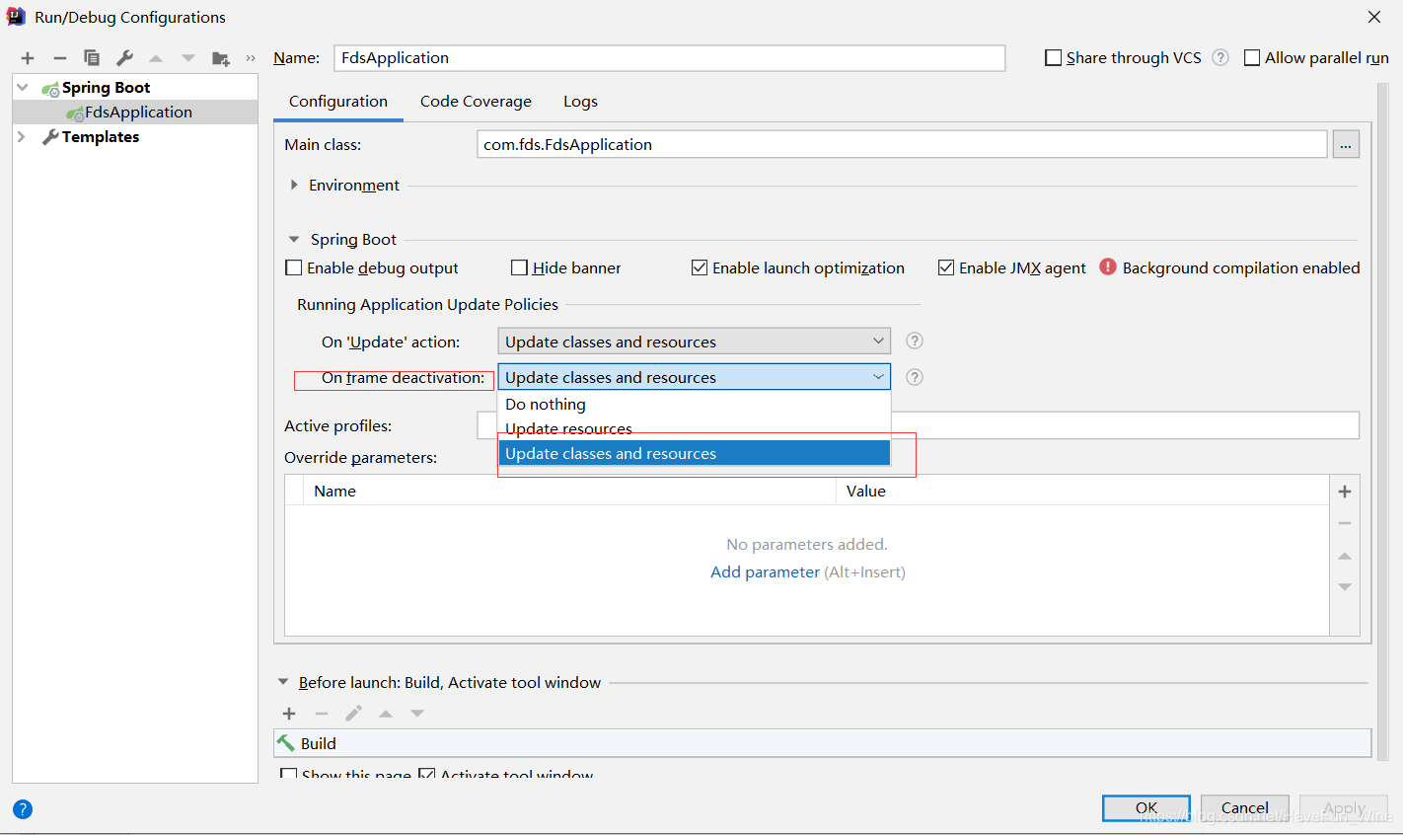Choose Update resources option
Image resolution: width=1403 pixels, height=835 pixels.
(695, 429)
